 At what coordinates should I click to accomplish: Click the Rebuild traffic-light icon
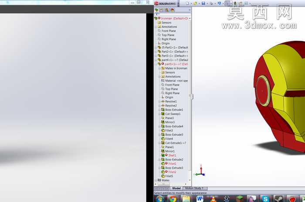(235, 3)
